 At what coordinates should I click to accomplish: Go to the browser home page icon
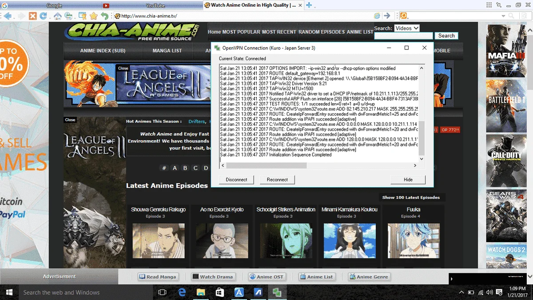click(x=58, y=16)
